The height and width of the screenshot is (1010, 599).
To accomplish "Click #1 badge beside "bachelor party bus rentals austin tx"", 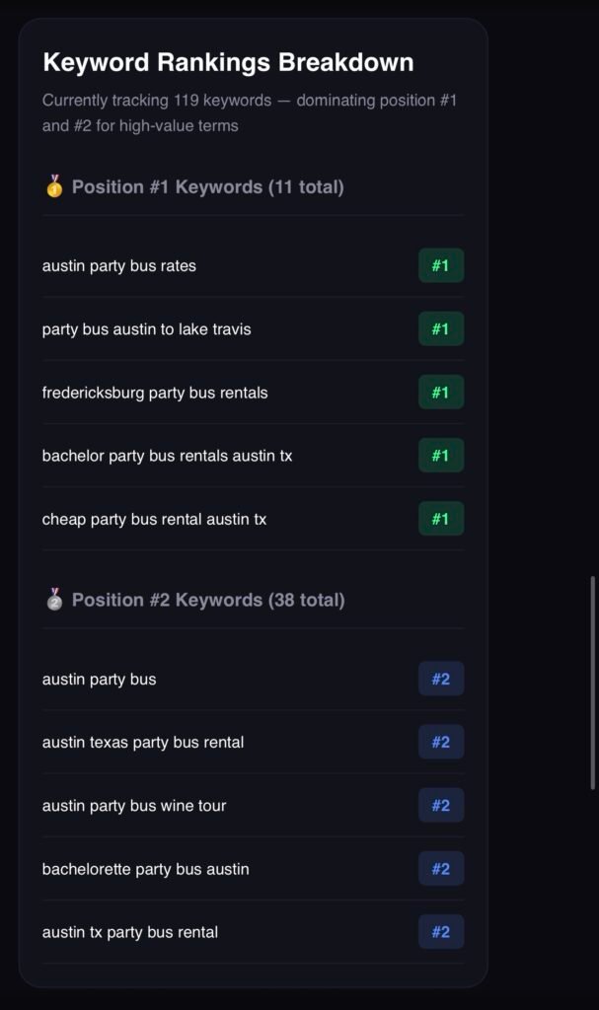I will 440,456.
